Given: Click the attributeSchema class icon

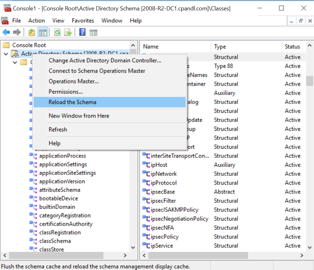Looking at the screenshot, I should click(x=33, y=190).
